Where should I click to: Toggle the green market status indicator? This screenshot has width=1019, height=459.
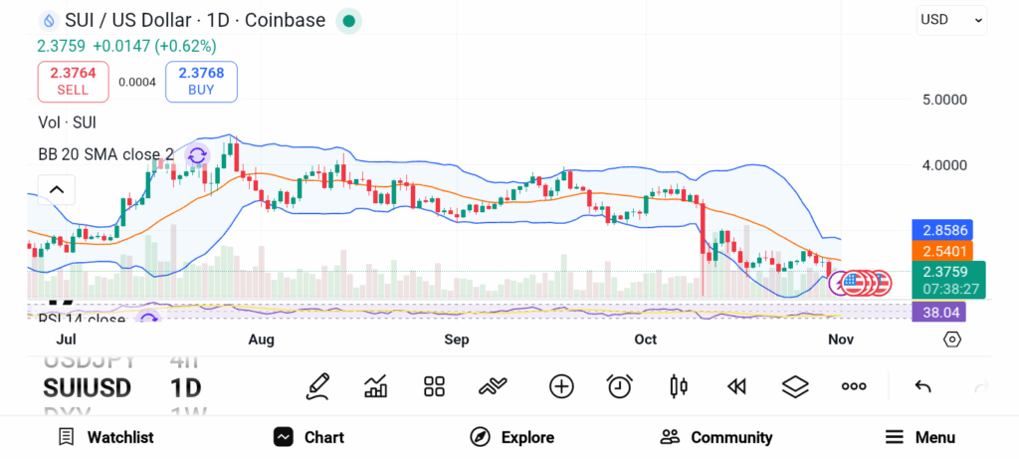click(347, 20)
